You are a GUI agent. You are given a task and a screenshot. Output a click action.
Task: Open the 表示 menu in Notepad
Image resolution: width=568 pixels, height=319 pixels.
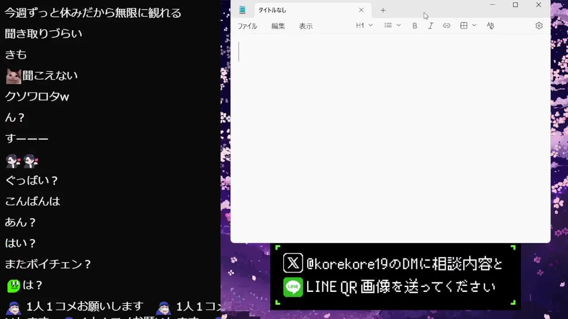(306, 26)
